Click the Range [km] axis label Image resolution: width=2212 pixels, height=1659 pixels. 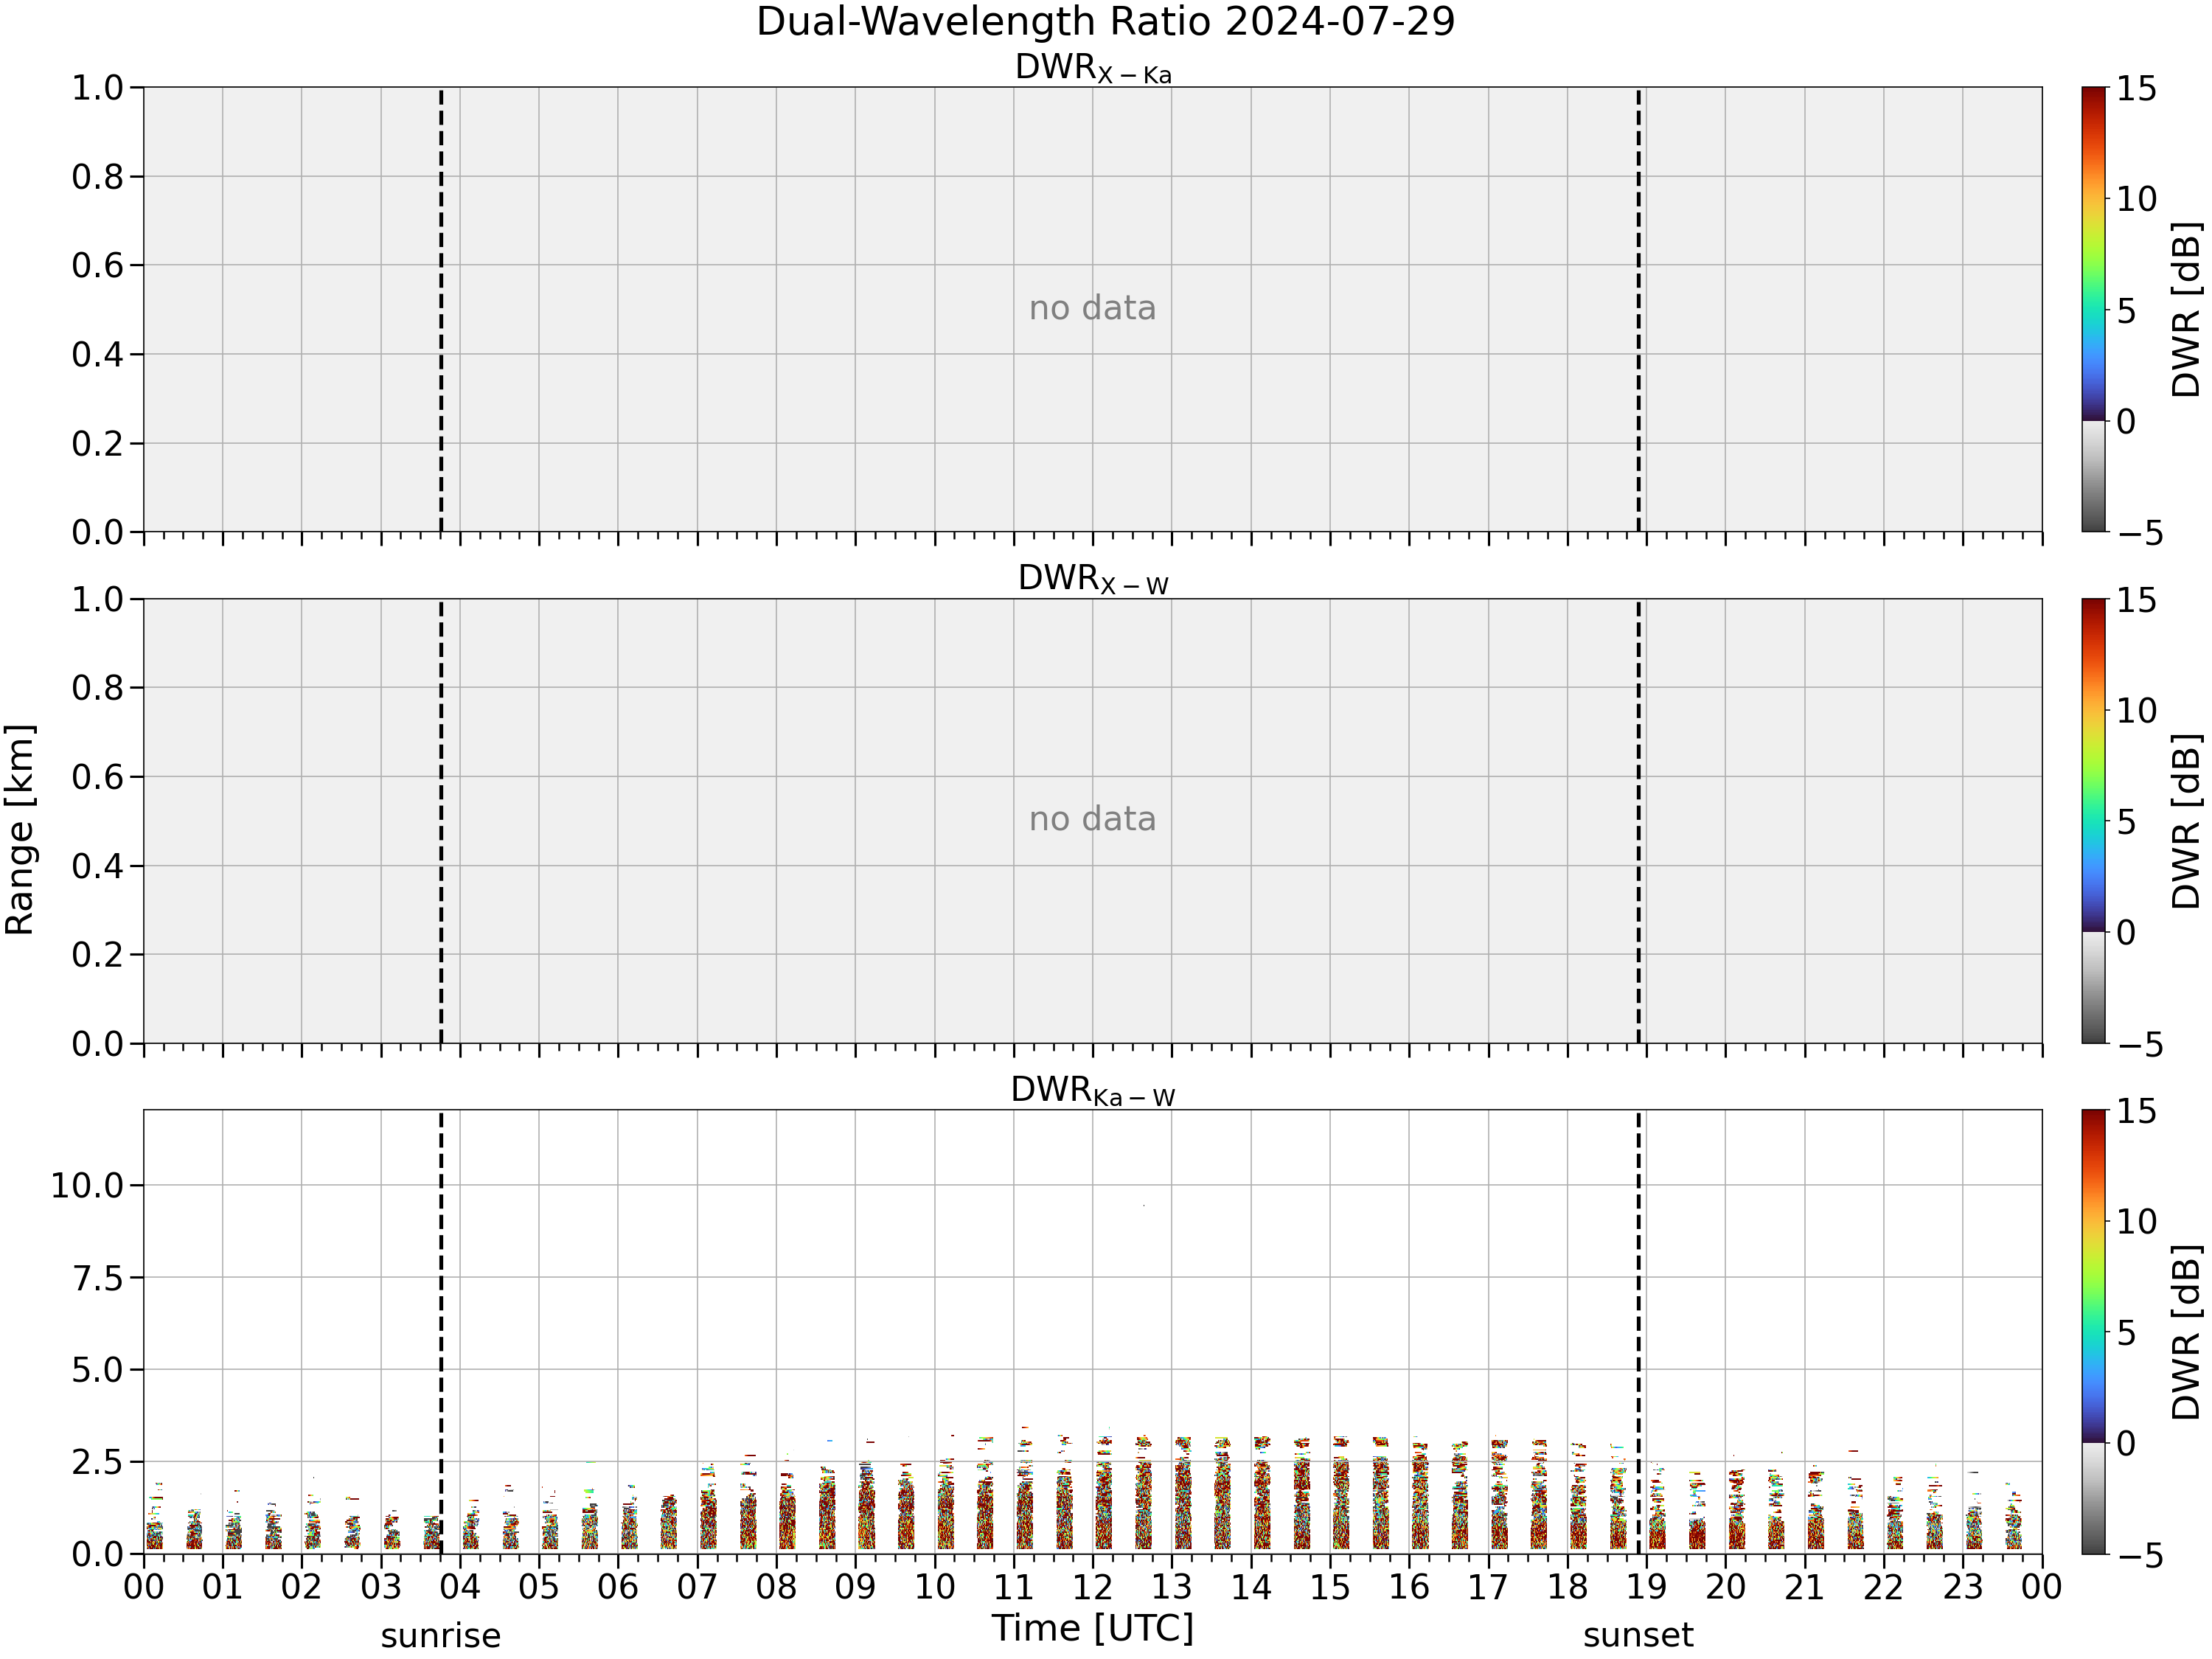pos(19,830)
